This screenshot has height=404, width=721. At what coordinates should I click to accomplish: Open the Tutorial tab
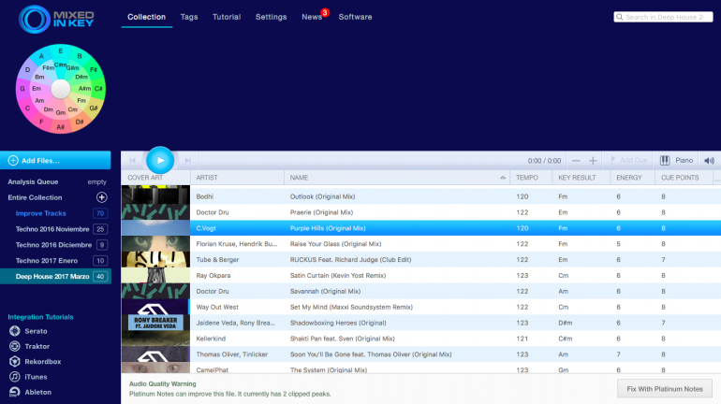click(227, 17)
